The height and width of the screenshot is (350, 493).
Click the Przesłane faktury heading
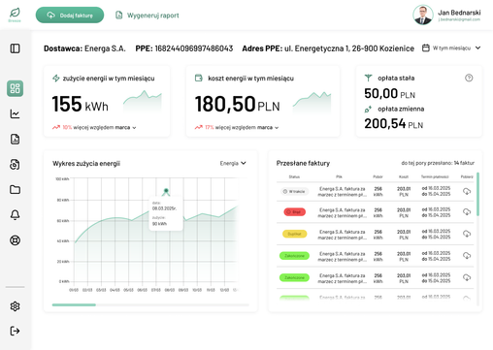click(x=303, y=163)
